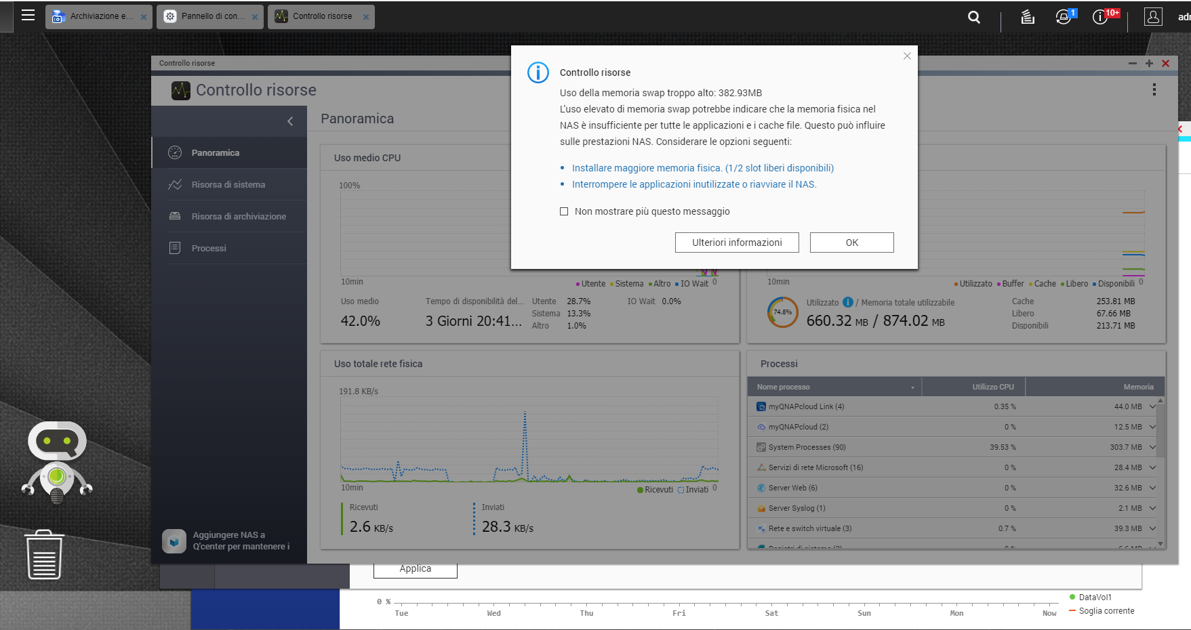
Task: Open the three-dot more options menu
Action: (1154, 90)
